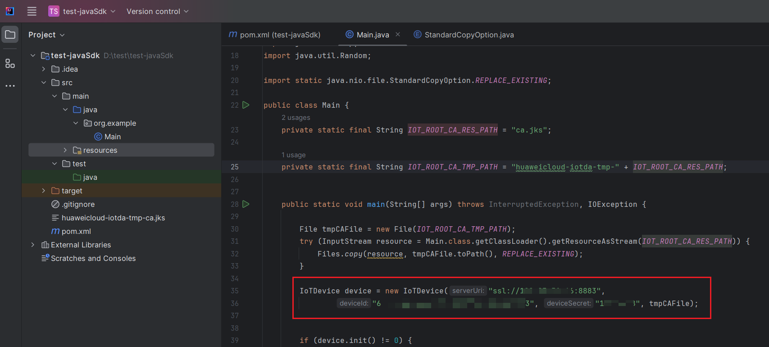Click the TS project badge icon
Viewport: 769px width, 347px height.
coord(54,11)
